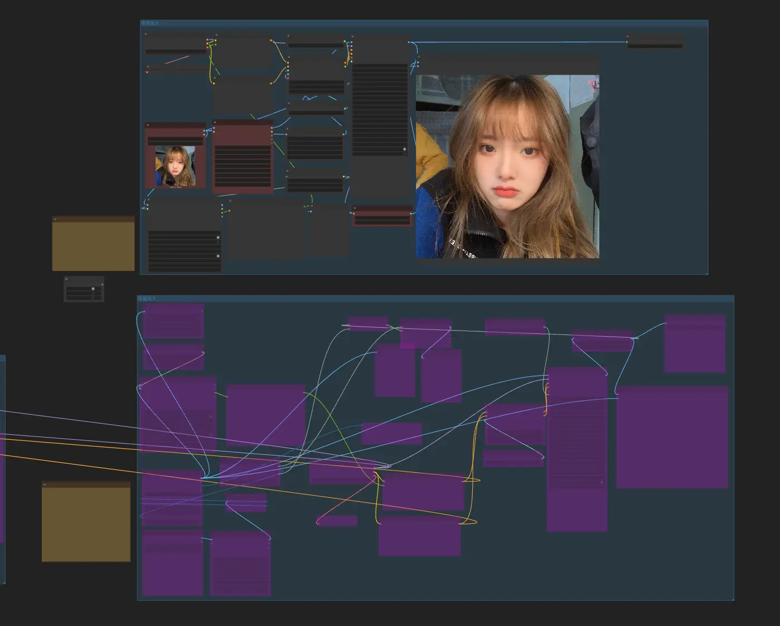Collapse the node holding the large portrait preview

[419, 56]
